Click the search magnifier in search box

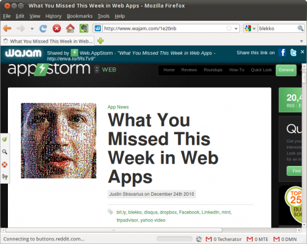(x=300, y=28)
